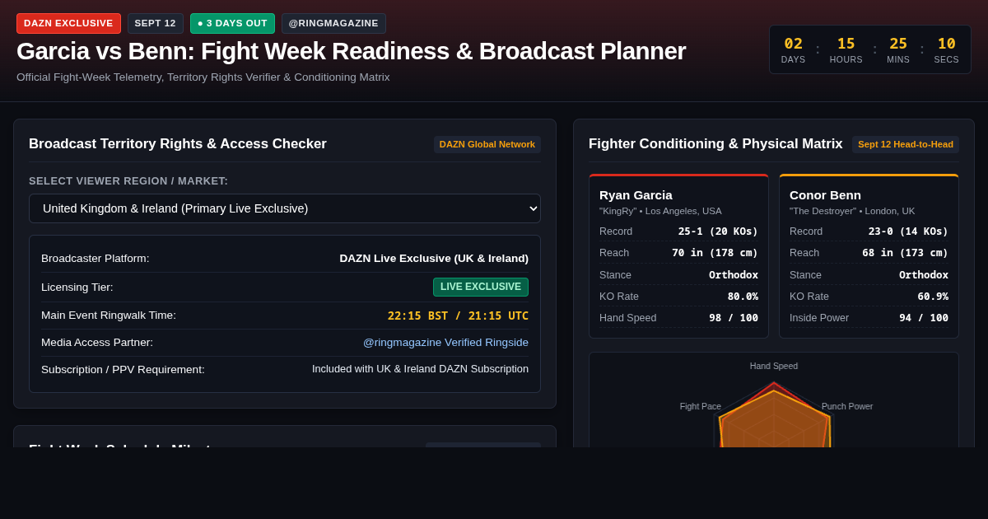Open the @ringmagazine Verified Ringside link
The image size is (988, 519).
pos(445,343)
